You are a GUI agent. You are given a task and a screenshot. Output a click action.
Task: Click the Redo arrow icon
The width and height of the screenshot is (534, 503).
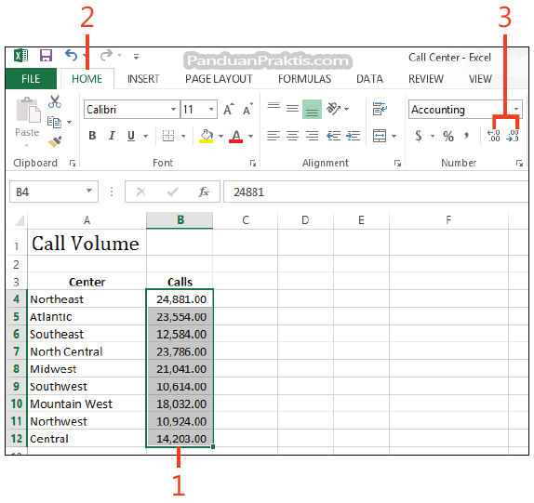[107, 55]
